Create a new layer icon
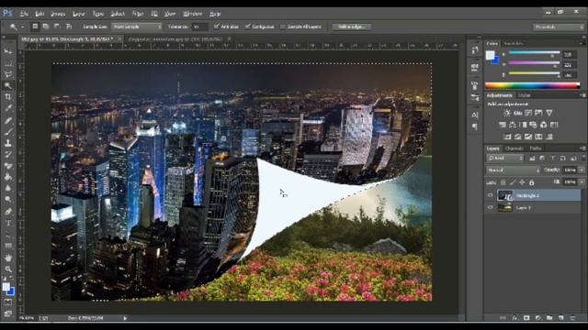The width and height of the screenshot is (588, 330). click(561, 318)
